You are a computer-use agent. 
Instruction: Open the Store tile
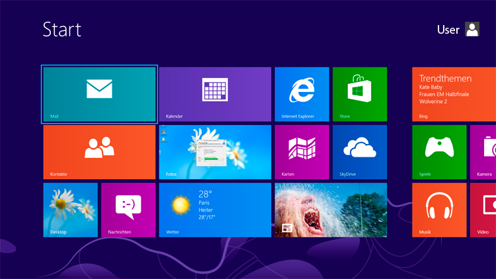359,94
